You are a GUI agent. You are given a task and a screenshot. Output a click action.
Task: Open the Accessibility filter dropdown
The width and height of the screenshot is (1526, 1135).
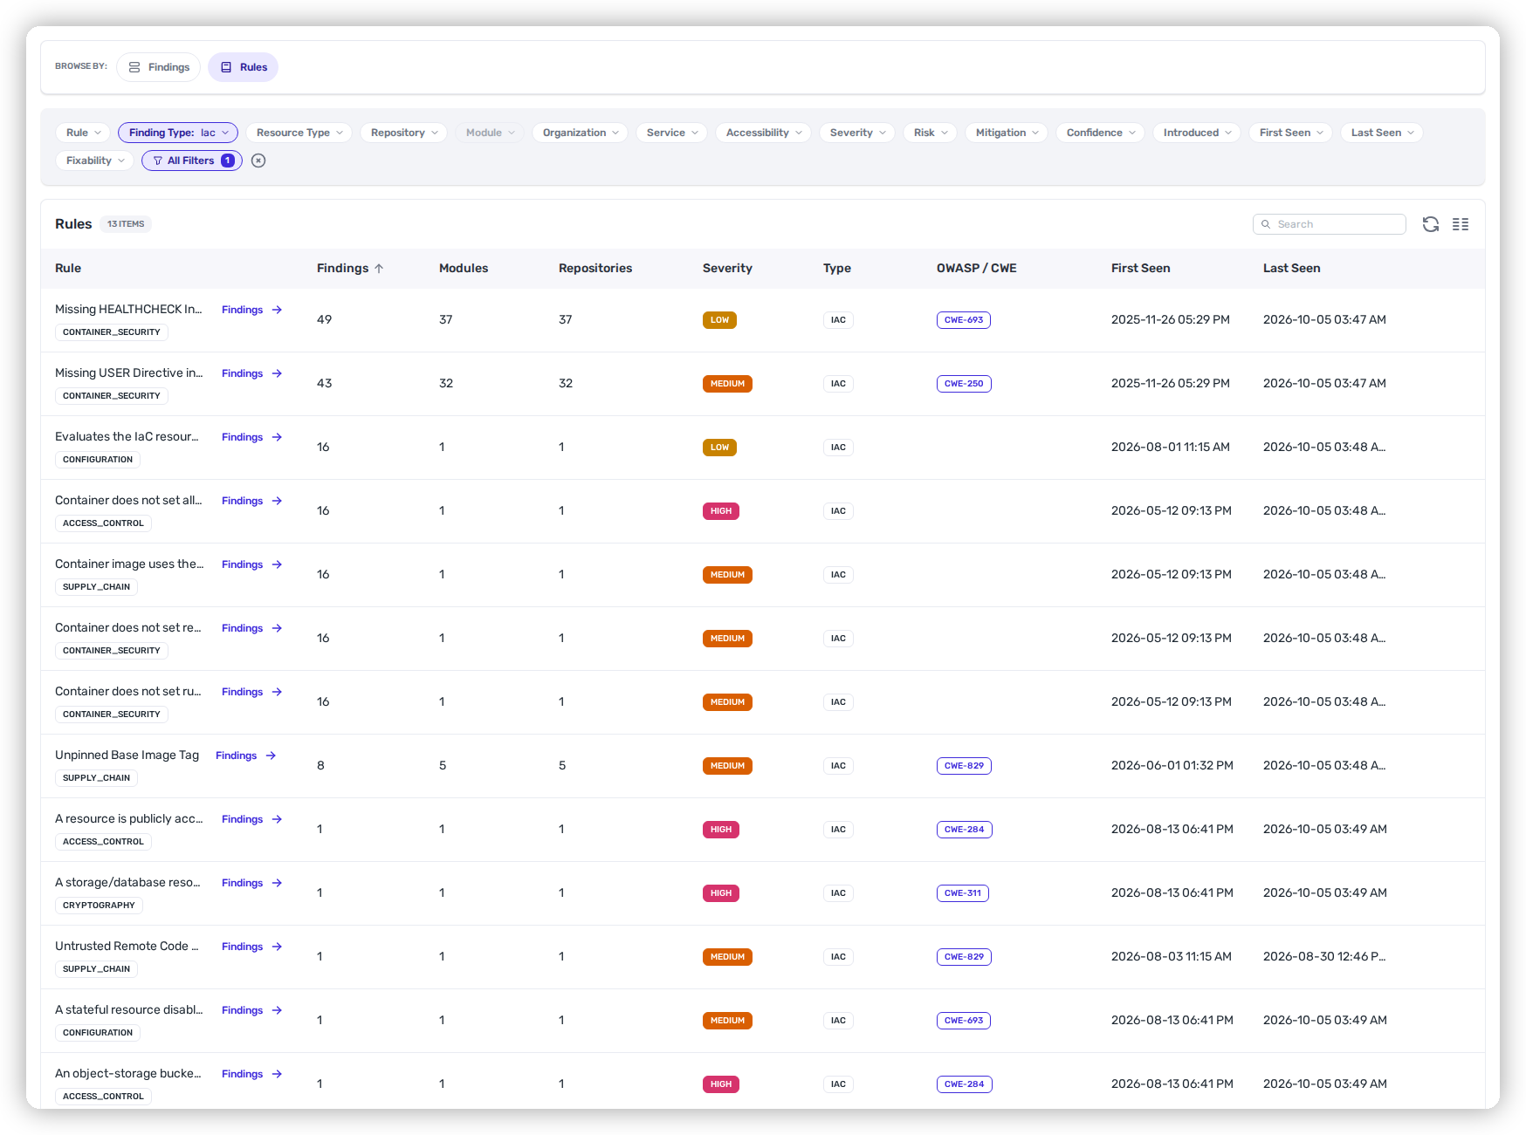(x=763, y=133)
